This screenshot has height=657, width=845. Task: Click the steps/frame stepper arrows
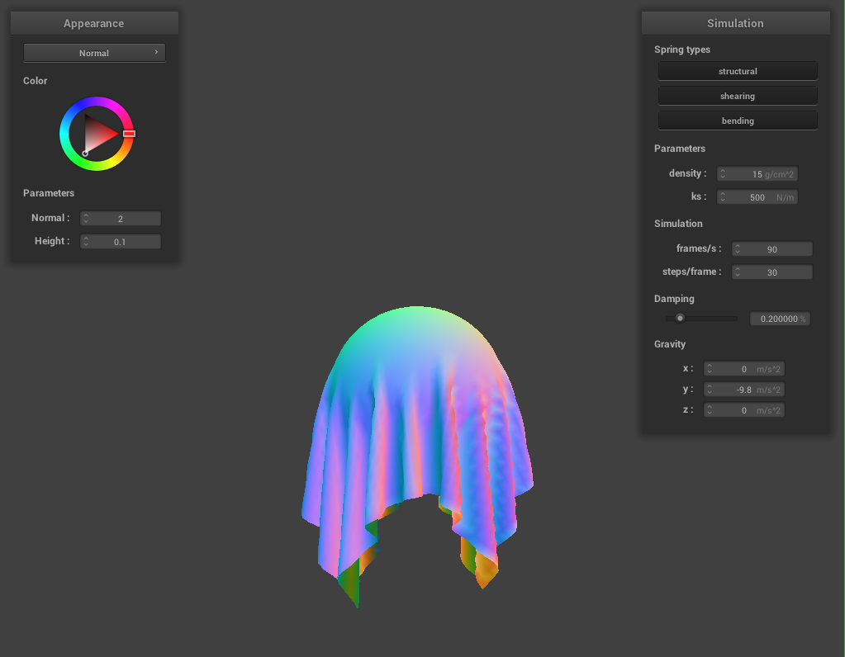pyautogui.click(x=738, y=272)
